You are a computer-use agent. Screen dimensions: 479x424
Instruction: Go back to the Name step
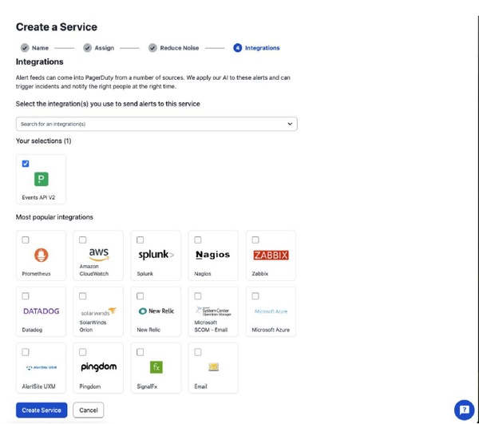pyautogui.click(x=34, y=48)
